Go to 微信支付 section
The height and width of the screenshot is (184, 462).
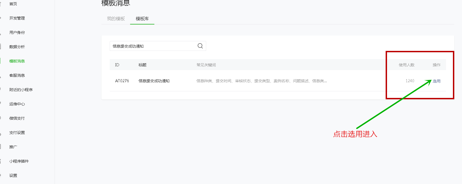17,118
